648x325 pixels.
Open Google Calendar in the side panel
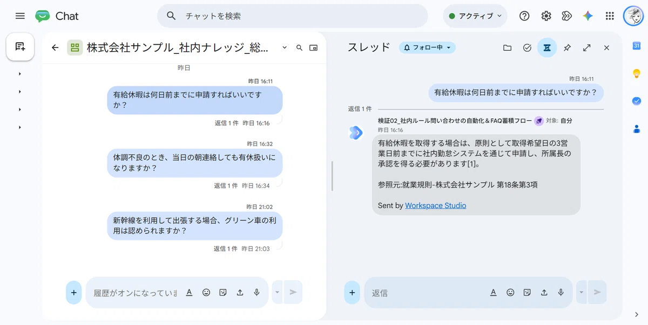coord(636,46)
